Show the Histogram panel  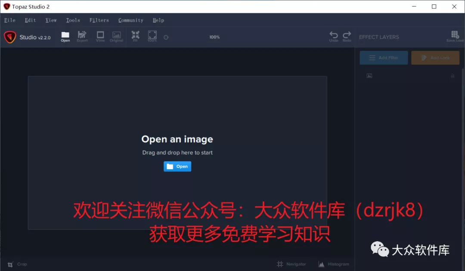click(334, 264)
